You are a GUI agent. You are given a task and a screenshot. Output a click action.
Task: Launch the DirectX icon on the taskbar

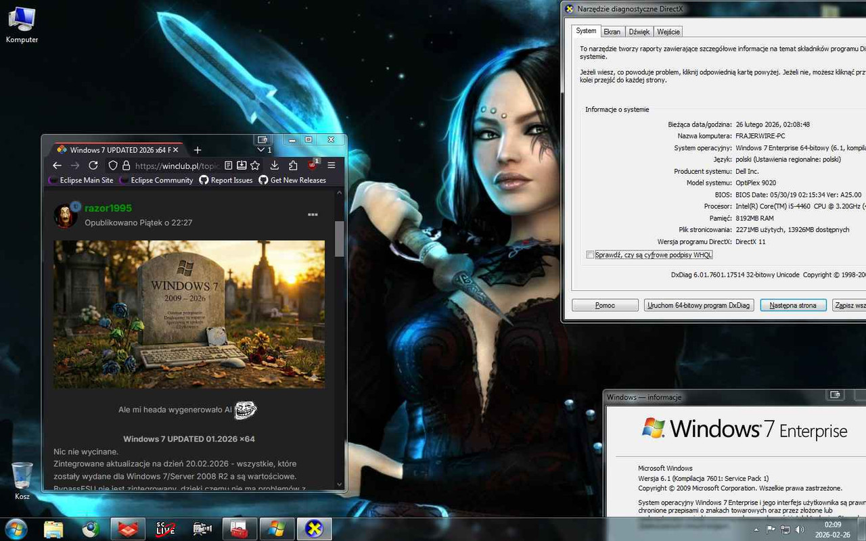point(313,528)
